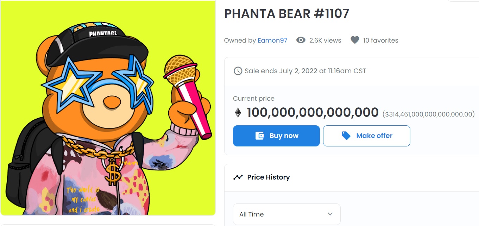Viewport: 479px width, 226px height.
Task: Click the 100,000,000,000,000 ETH price amount
Action: pyautogui.click(x=313, y=113)
